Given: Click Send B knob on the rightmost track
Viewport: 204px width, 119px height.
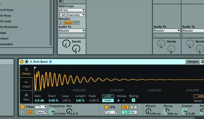Looking at the screenshot, I should (200, 49).
